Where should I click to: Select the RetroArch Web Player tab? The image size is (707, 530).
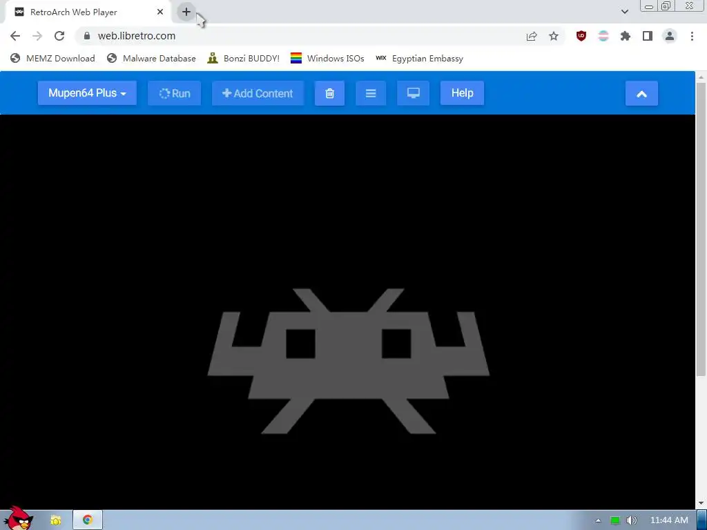pyautogui.click(x=88, y=12)
